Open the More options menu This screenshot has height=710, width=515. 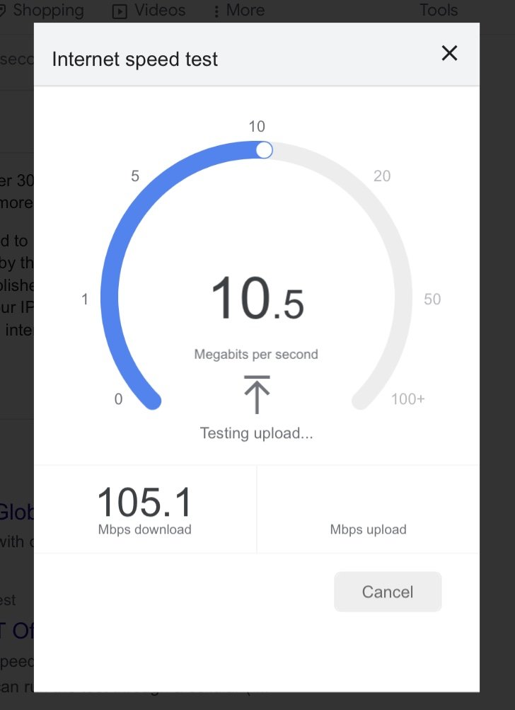point(239,10)
